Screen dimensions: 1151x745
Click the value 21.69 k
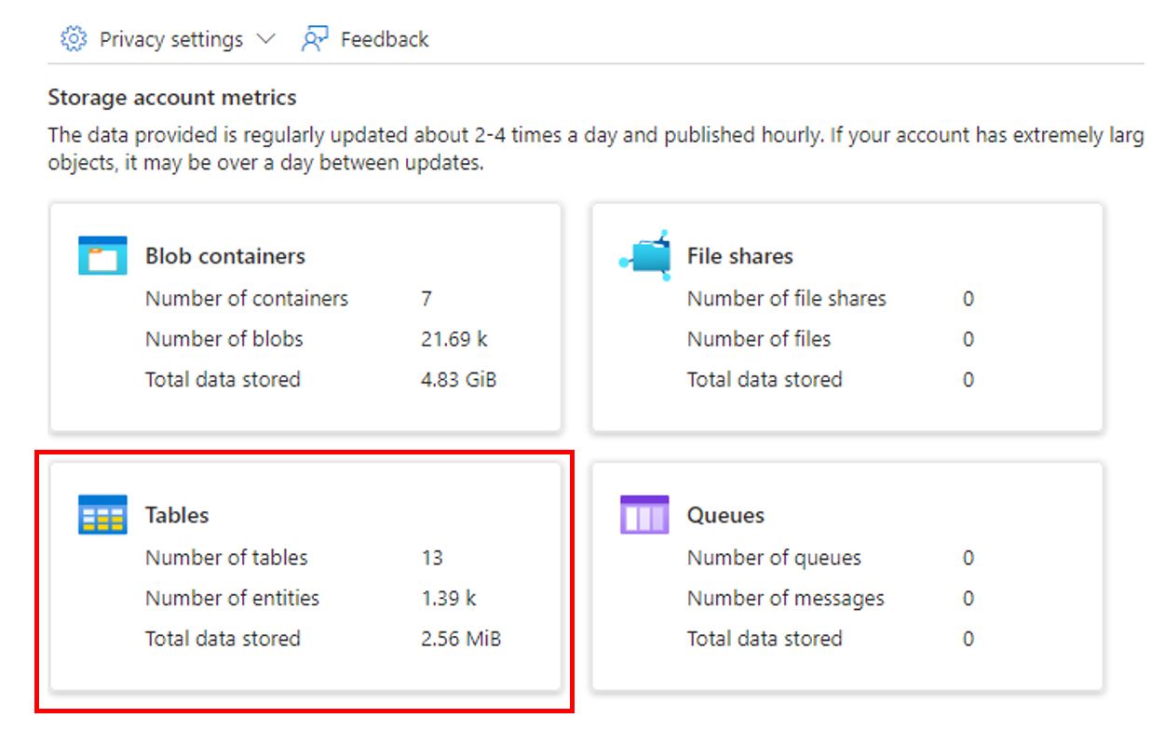[454, 339]
